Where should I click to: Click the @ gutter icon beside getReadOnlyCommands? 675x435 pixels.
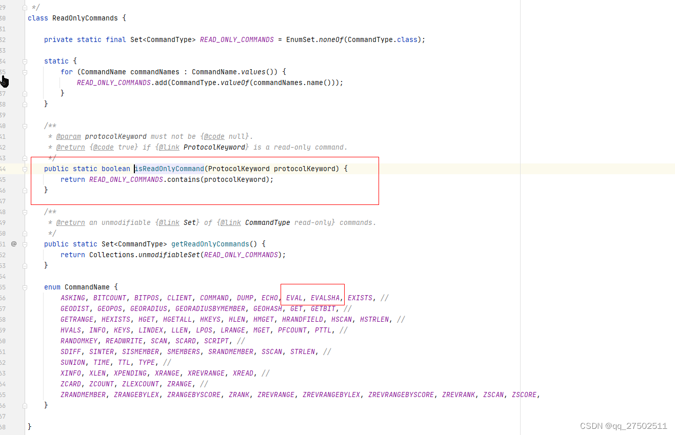click(14, 244)
